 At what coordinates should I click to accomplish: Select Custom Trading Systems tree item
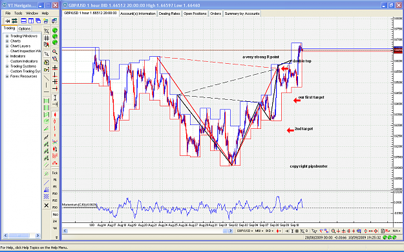(25, 71)
